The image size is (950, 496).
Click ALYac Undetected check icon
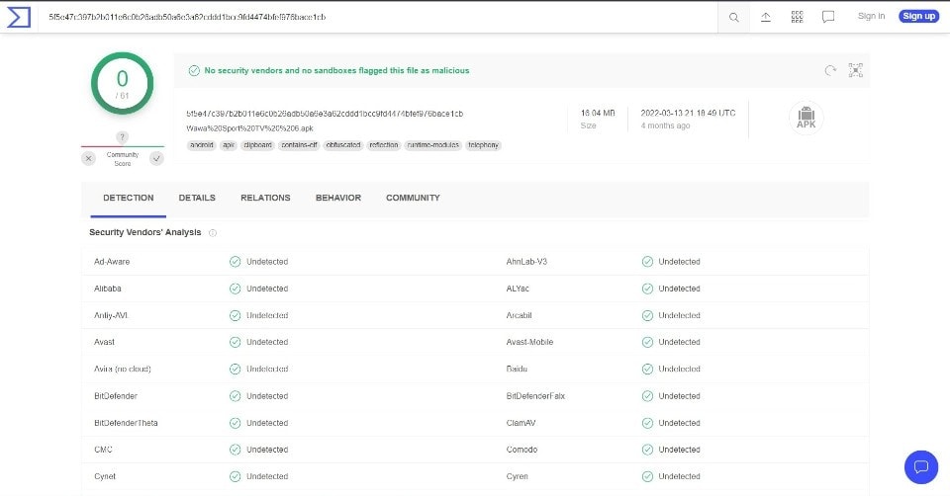647,289
